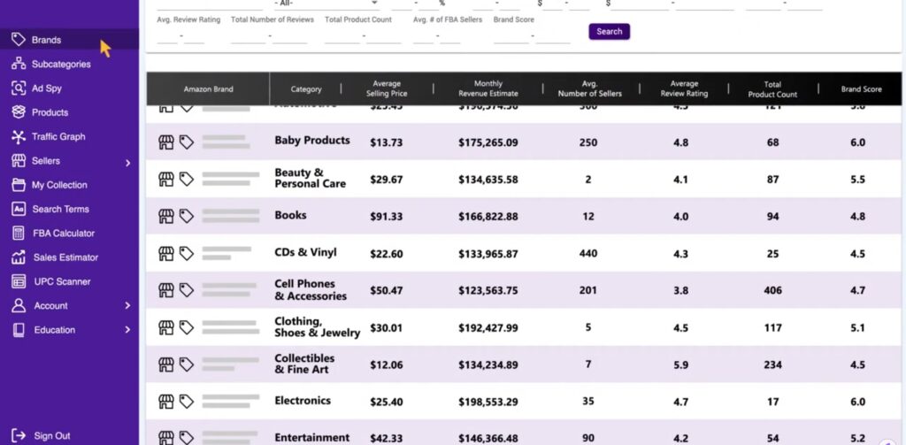Click the '$91.33' selling price value

click(387, 216)
